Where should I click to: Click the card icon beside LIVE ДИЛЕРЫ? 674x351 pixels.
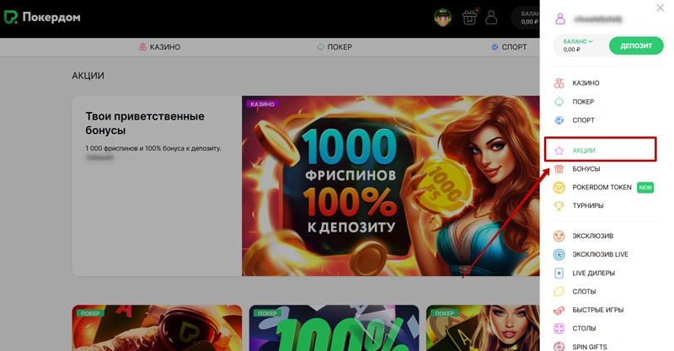coord(559,273)
